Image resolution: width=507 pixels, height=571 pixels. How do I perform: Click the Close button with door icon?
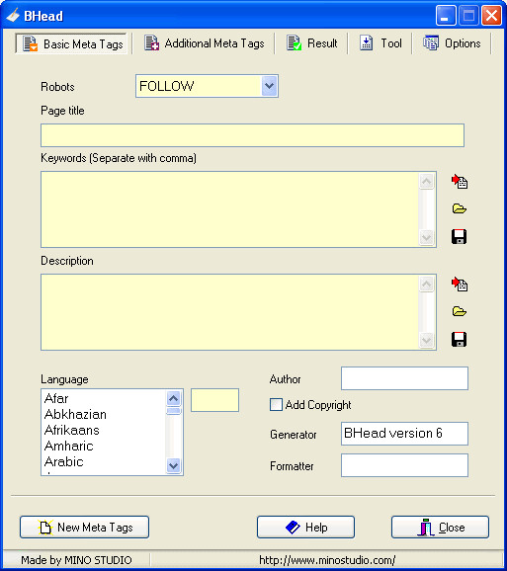pos(441,527)
